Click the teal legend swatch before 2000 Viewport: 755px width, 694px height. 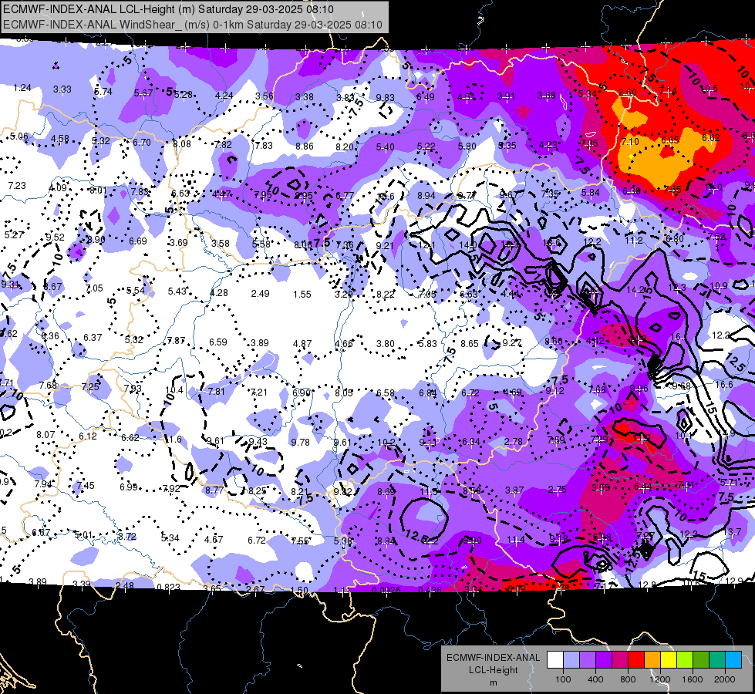coord(717,660)
